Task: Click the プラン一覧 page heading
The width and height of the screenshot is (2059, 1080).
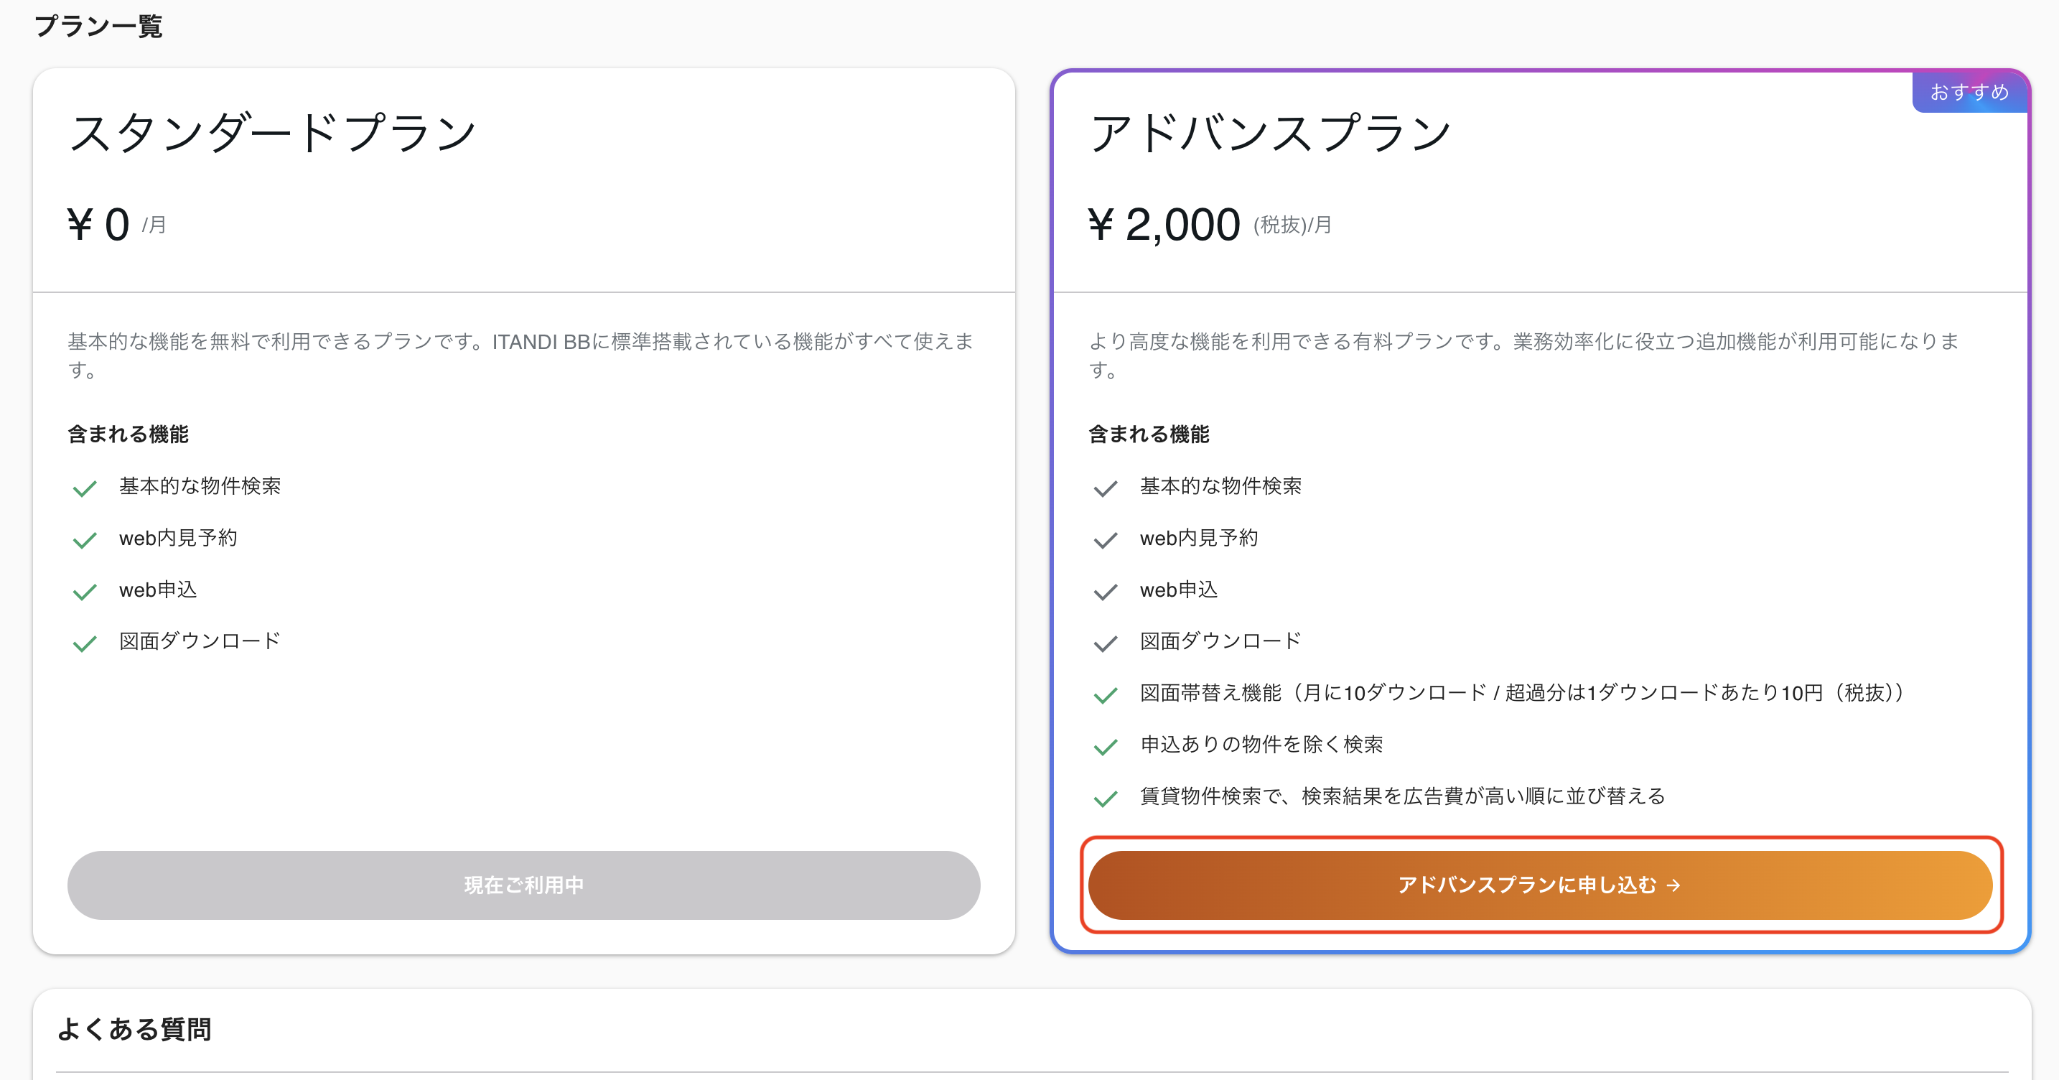Action: tap(98, 26)
